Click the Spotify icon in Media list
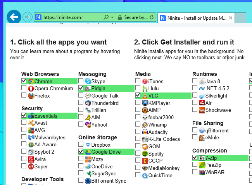The width and height of the screenshot is (252, 185). [145, 154]
